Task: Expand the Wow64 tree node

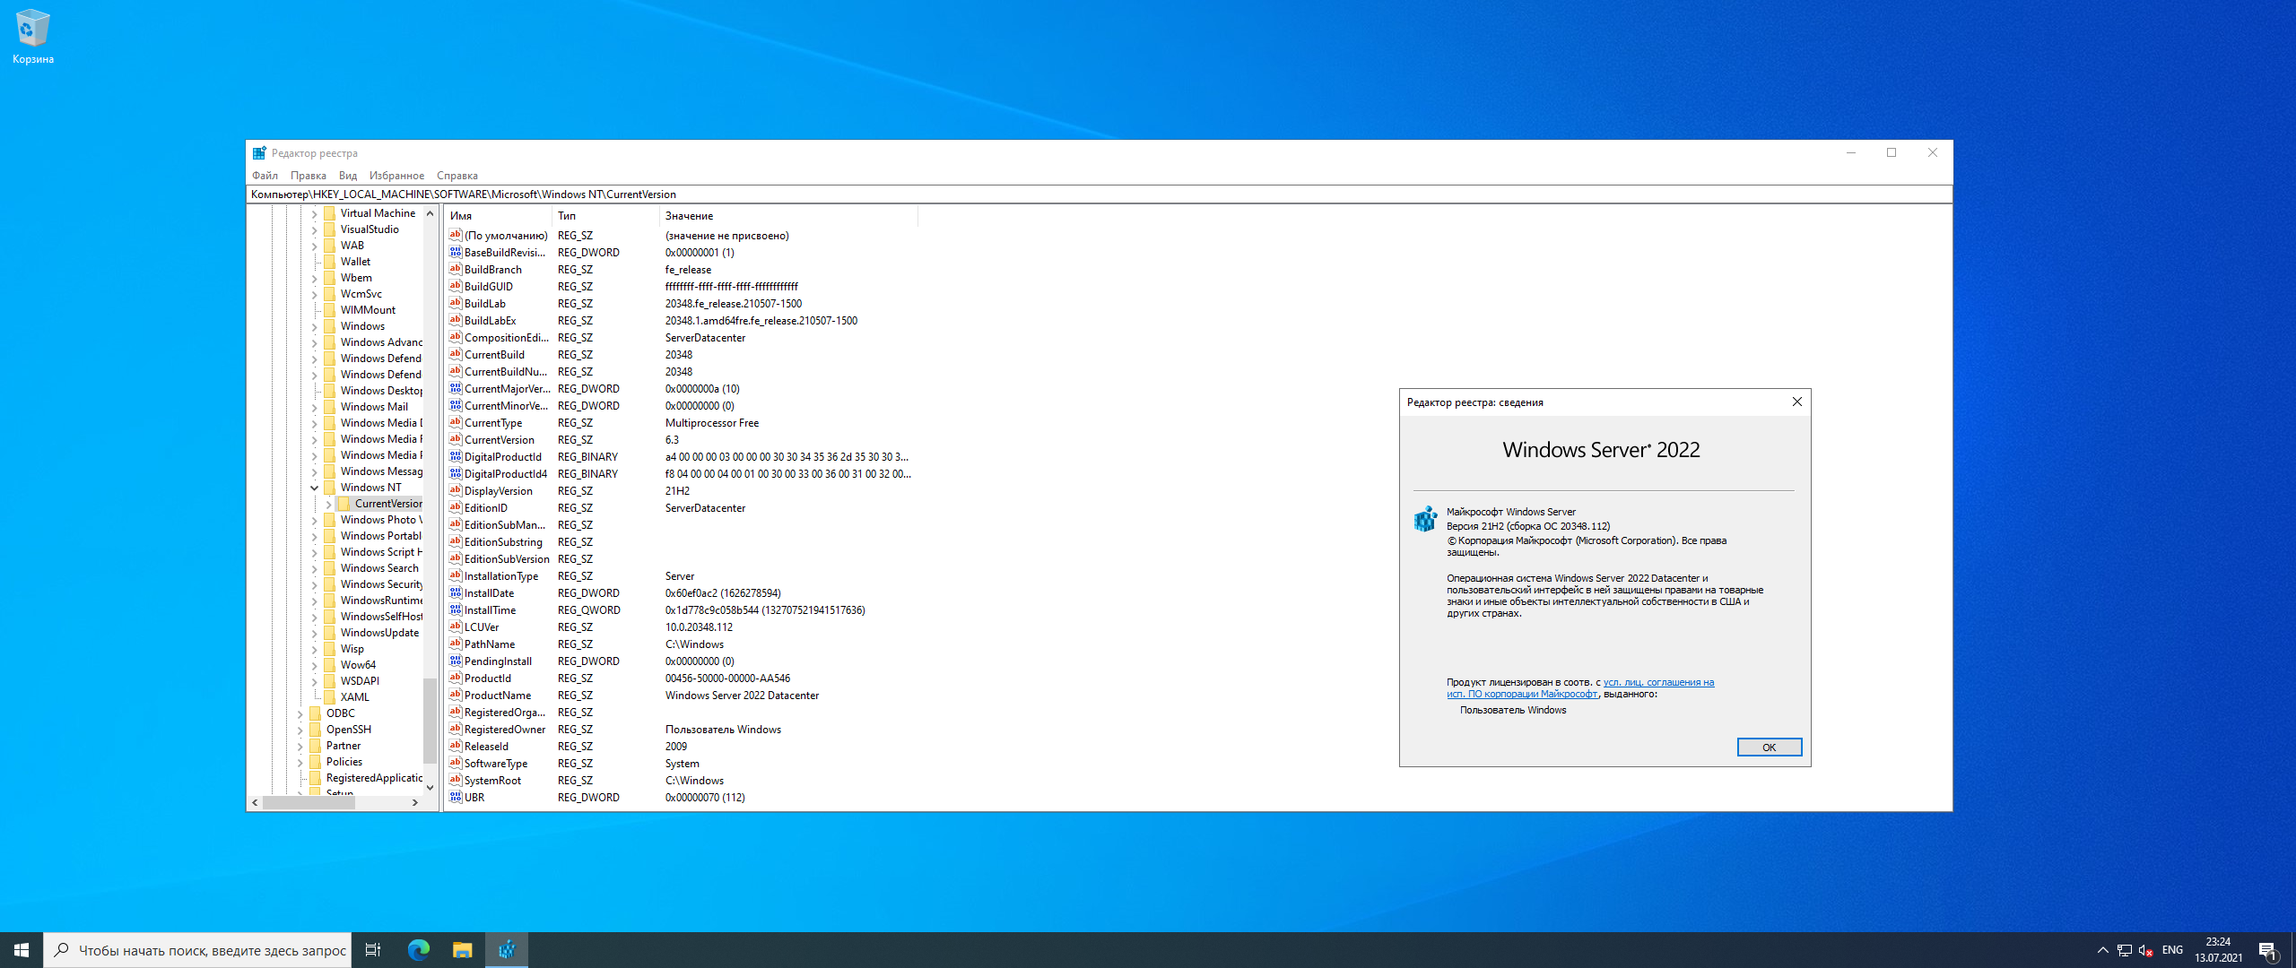Action: [315, 665]
